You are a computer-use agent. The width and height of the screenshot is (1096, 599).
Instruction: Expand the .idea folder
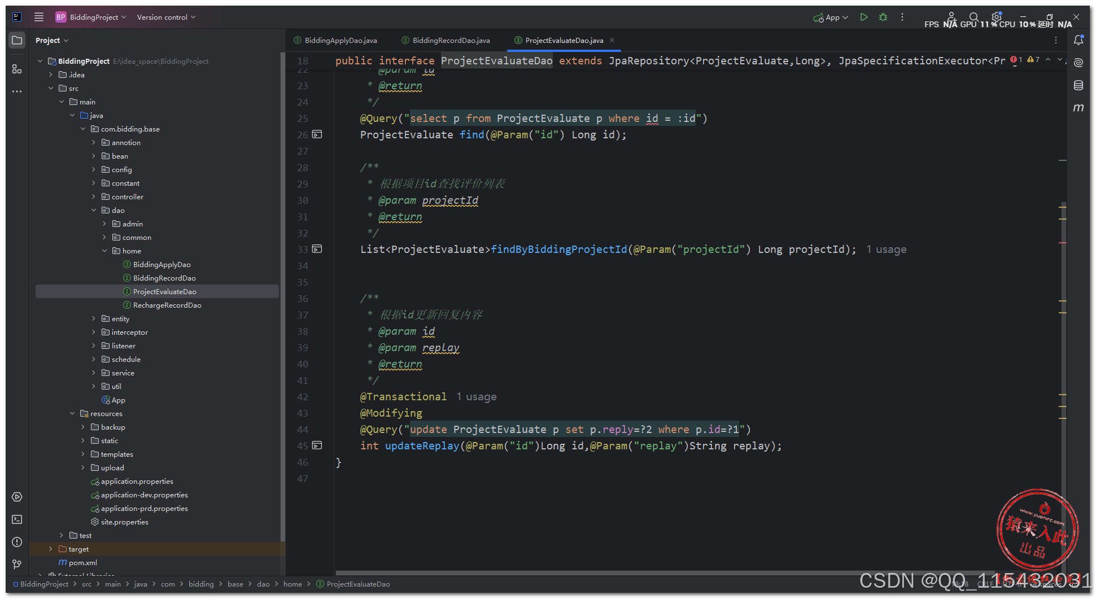(x=51, y=75)
